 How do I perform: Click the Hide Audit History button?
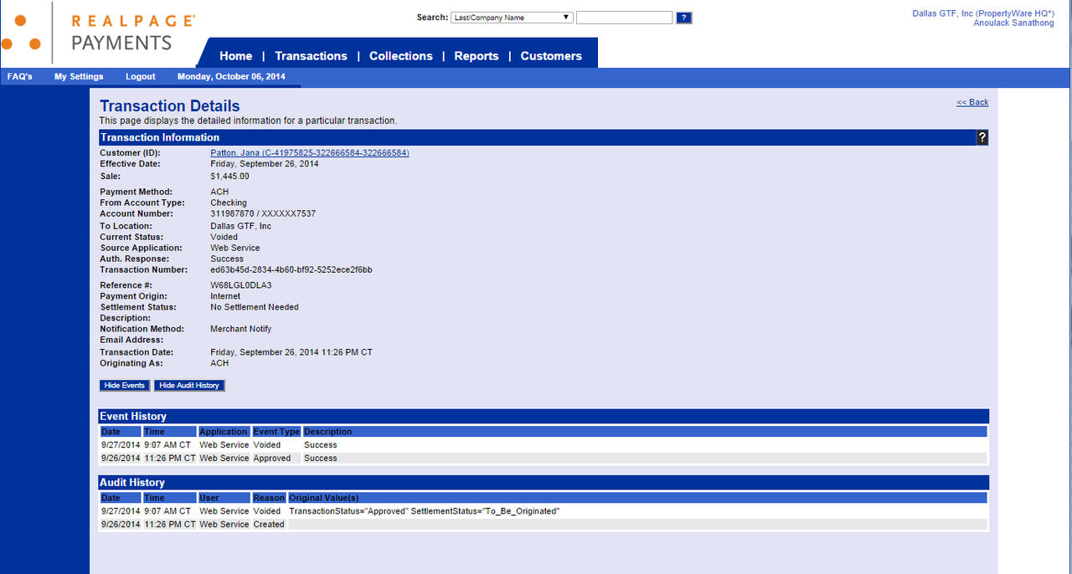[x=189, y=386]
